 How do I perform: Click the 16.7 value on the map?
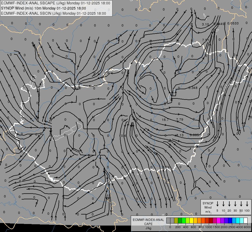[x=165, y=120]
